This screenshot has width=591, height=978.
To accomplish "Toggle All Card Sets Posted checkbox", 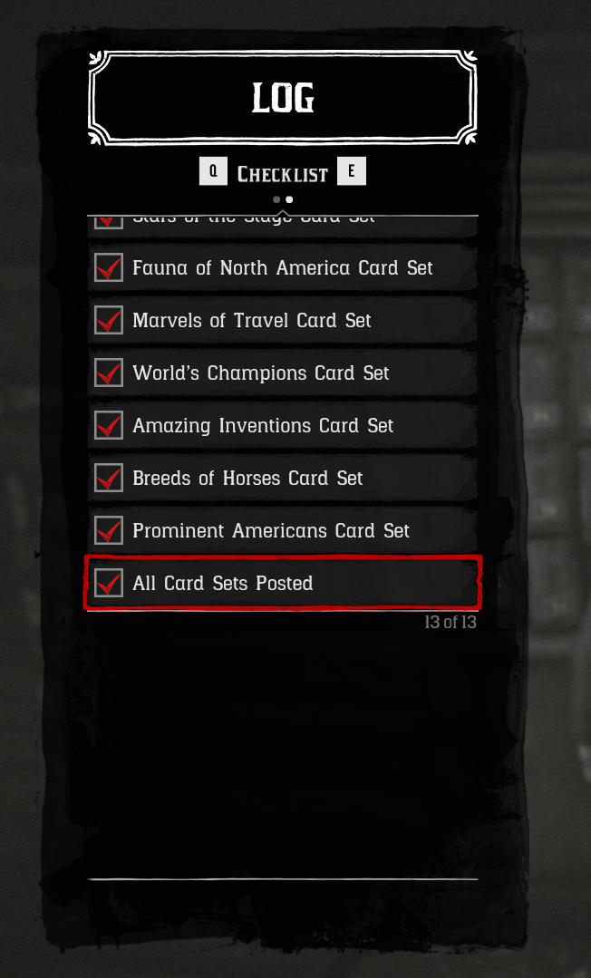I will tap(109, 583).
